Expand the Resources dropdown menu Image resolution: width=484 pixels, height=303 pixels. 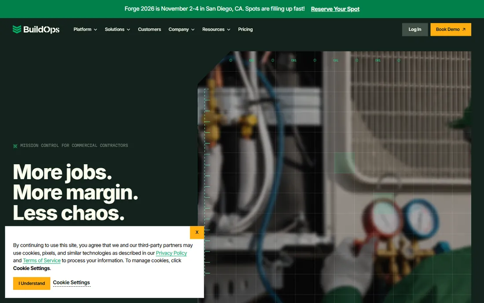coord(216,30)
